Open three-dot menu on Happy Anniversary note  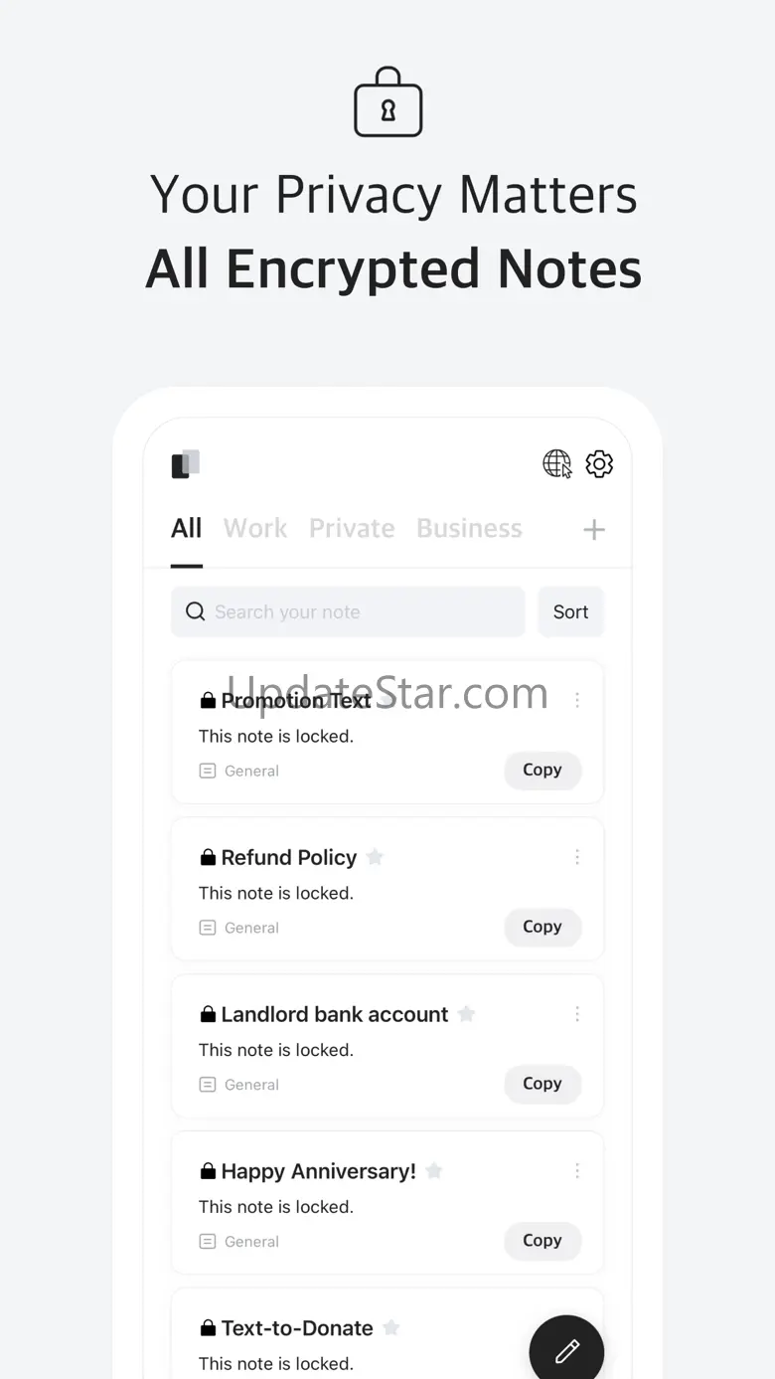point(577,1171)
